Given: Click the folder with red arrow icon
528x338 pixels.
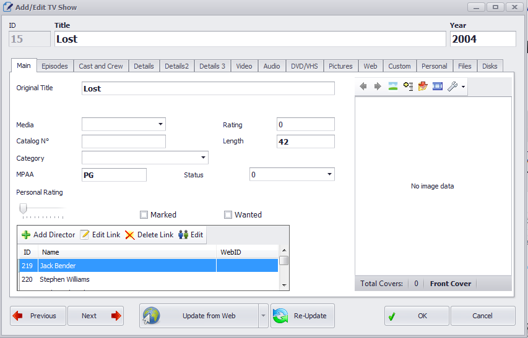Looking at the screenshot, I should 423,87.
